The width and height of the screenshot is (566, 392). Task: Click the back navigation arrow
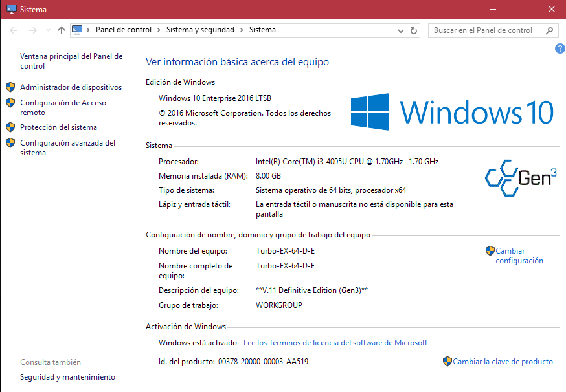click(x=13, y=30)
